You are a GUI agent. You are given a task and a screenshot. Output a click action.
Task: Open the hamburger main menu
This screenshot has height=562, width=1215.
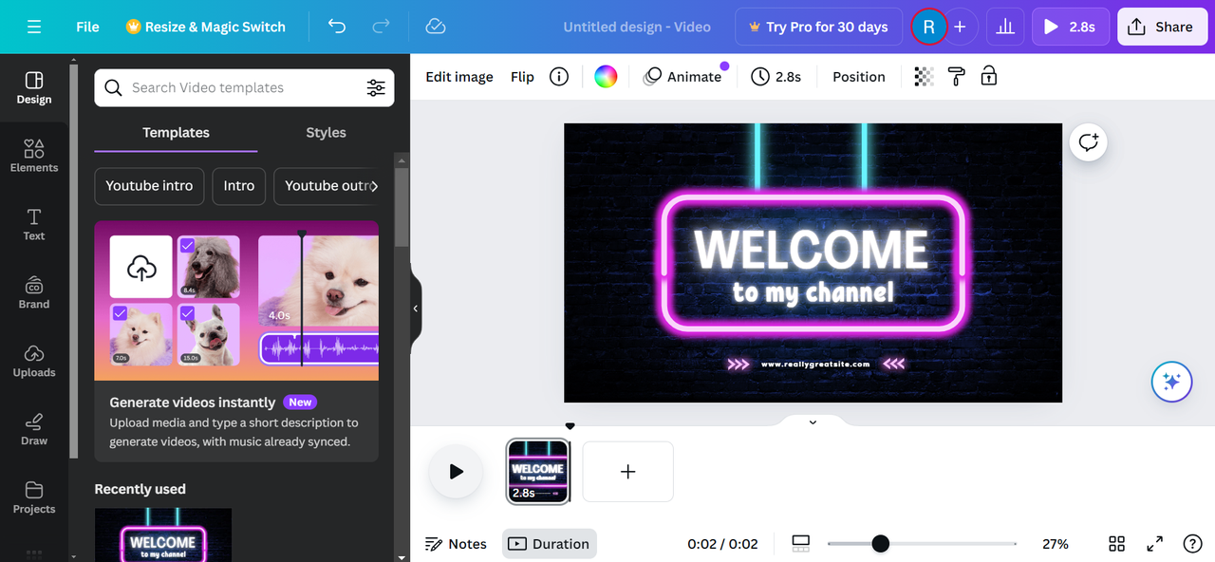[34, 27]
